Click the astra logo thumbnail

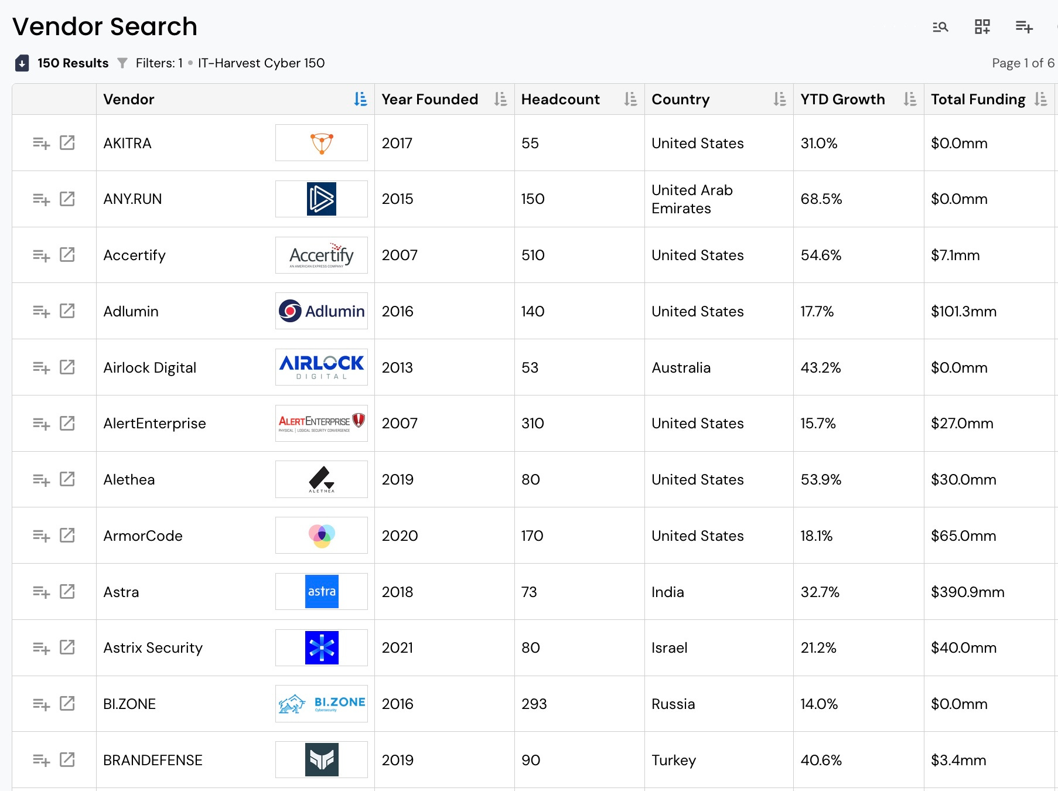[322, 591]
